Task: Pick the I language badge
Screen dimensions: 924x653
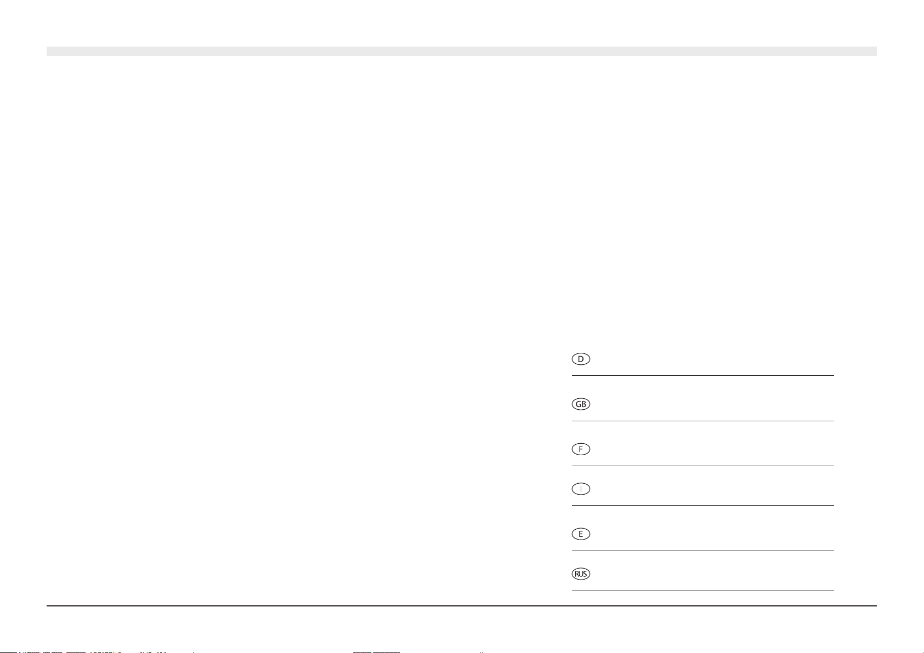Action: (x=581, y=489)
